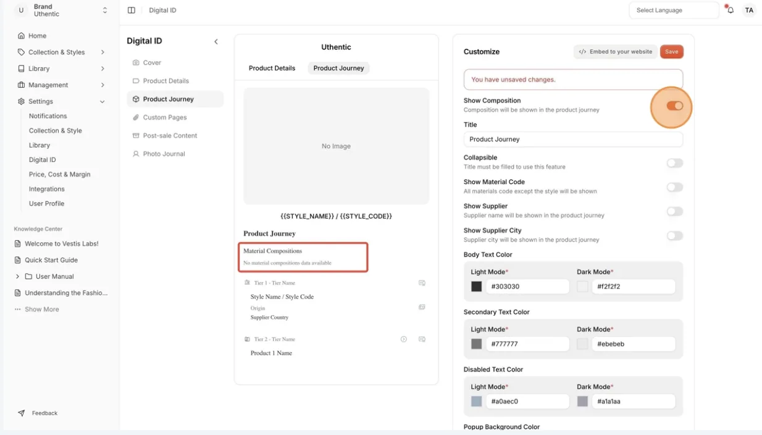Click the Tier 1 certificate icon
762x435 pixels.
click(422, 283)
